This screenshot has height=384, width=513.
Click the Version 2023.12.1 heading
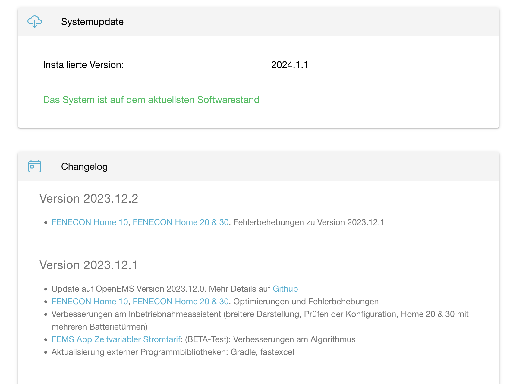click(x=88, y=265)
